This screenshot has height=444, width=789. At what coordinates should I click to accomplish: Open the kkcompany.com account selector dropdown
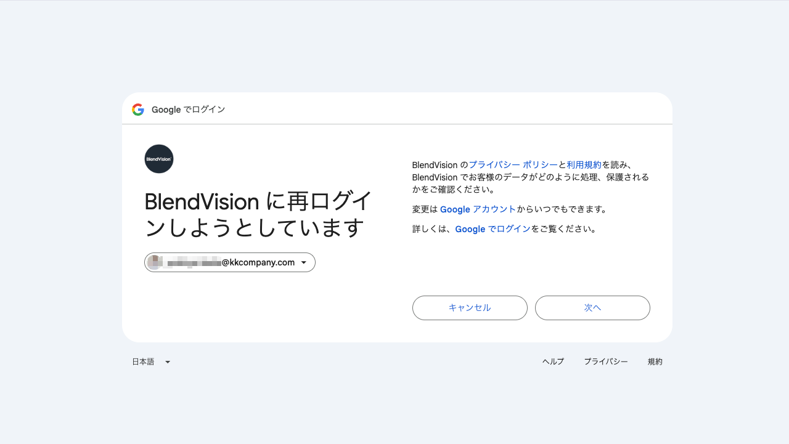230,262
